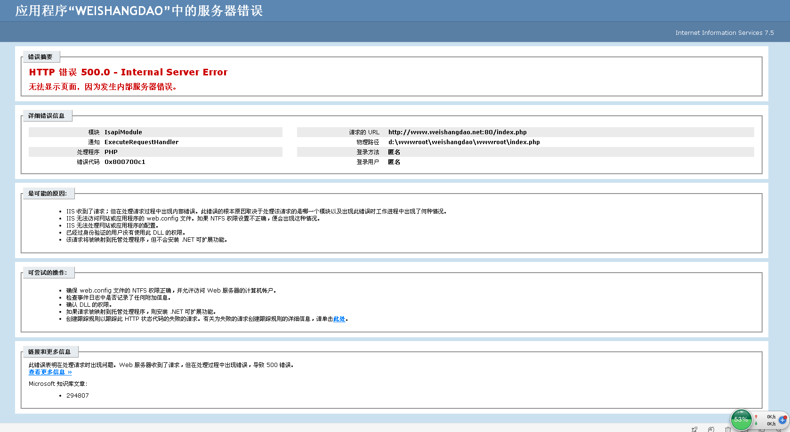Click the 详细错误信息 section label

(46, 116)
